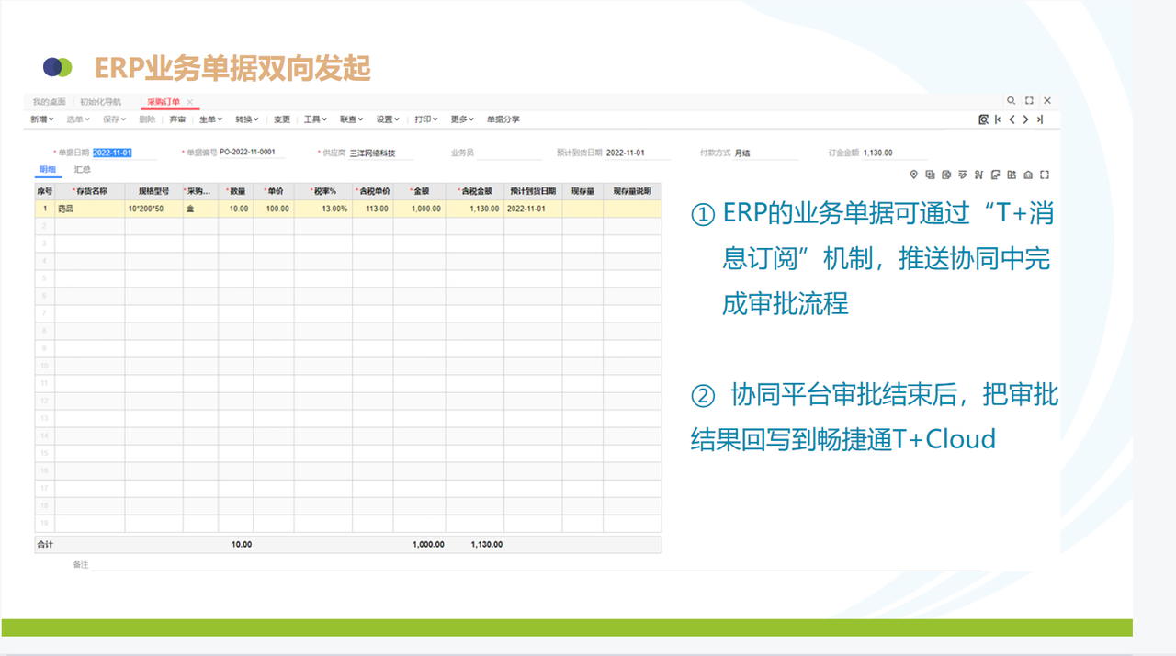Open the 联查 dropdown menu
Viewport: 1176px width, 656px height.
point(351,119)
